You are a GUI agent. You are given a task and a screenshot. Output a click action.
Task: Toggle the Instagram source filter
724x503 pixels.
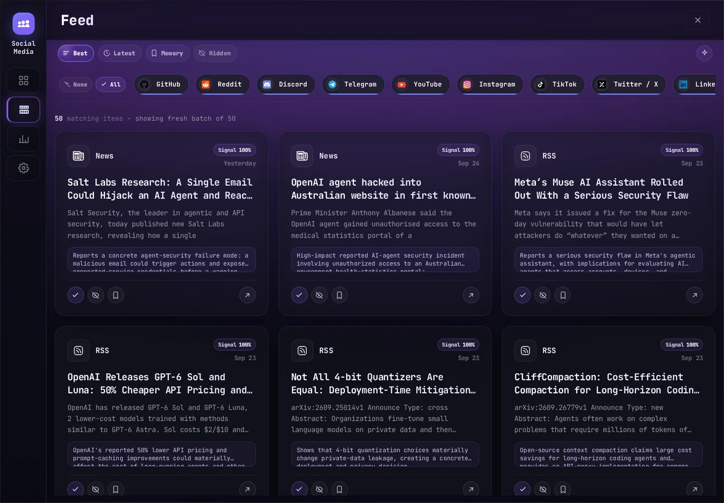[x=490, y=85]
